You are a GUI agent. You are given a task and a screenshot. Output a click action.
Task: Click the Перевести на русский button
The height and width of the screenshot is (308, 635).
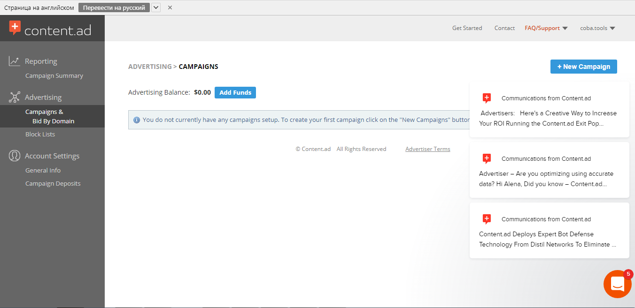pyautogui.click(x=114, y=8)
